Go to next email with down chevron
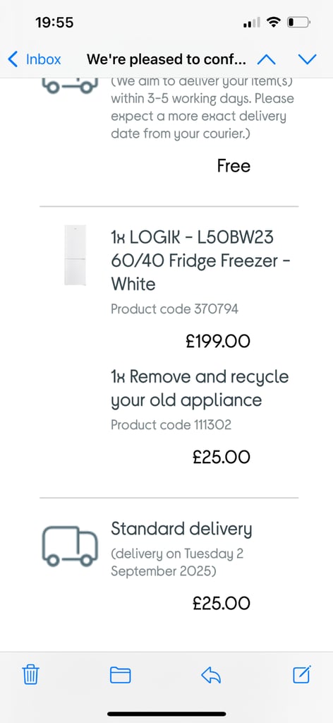This screenshot has height=723, width=333. [307, 59]
